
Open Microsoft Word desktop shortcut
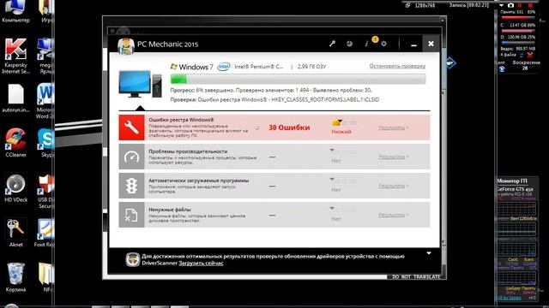45,101
